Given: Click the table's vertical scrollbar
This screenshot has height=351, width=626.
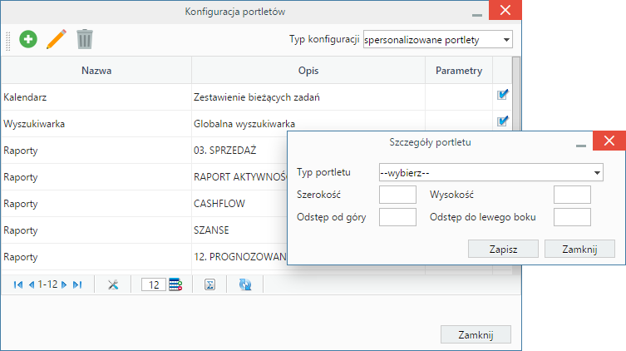Looking at the screenshot, I should coord(516,93).
